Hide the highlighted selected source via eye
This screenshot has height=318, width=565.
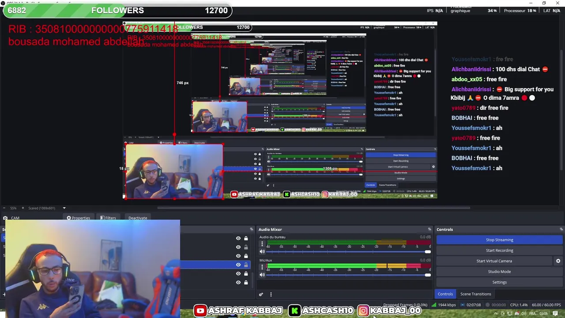coord(238,265)
